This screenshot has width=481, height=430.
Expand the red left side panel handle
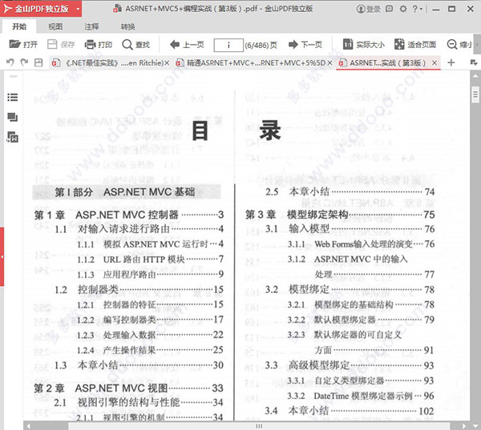pyautogui.click(x=2, y=257)
